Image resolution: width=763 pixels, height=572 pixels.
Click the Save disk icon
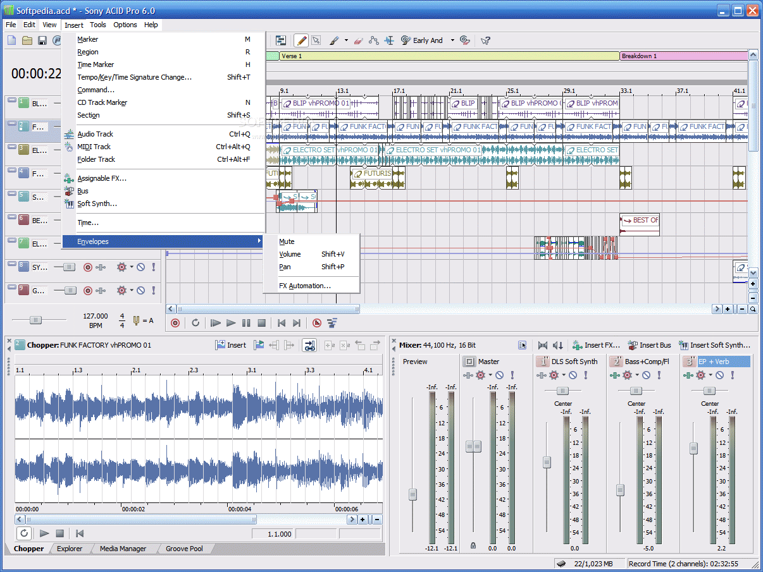(x=42, y=40)
